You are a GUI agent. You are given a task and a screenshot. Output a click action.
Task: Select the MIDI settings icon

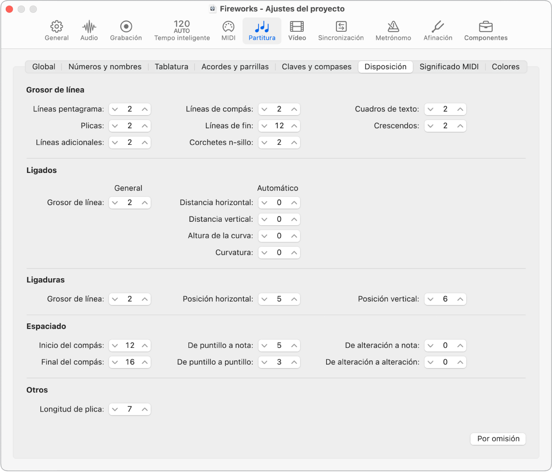click(x=228, y=31)
